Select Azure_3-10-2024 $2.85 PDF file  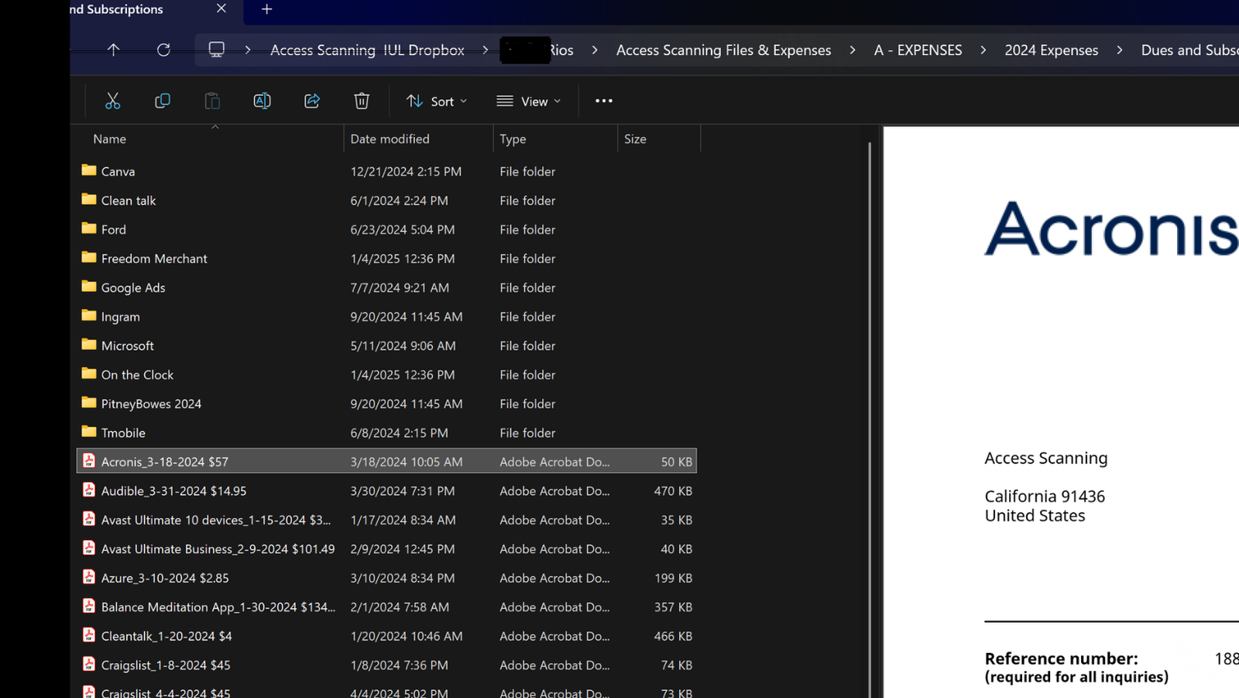tap(386, 578)
